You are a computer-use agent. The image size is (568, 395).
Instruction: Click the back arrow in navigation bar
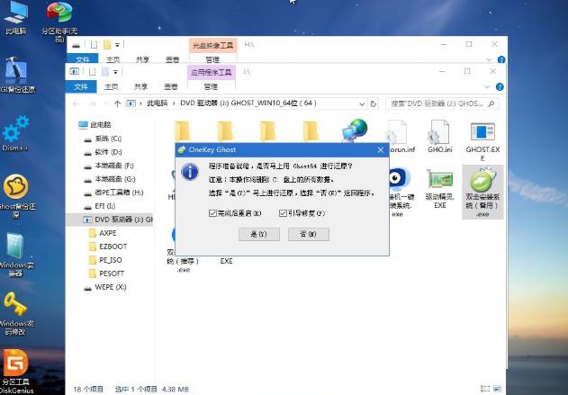coord(77,103)
